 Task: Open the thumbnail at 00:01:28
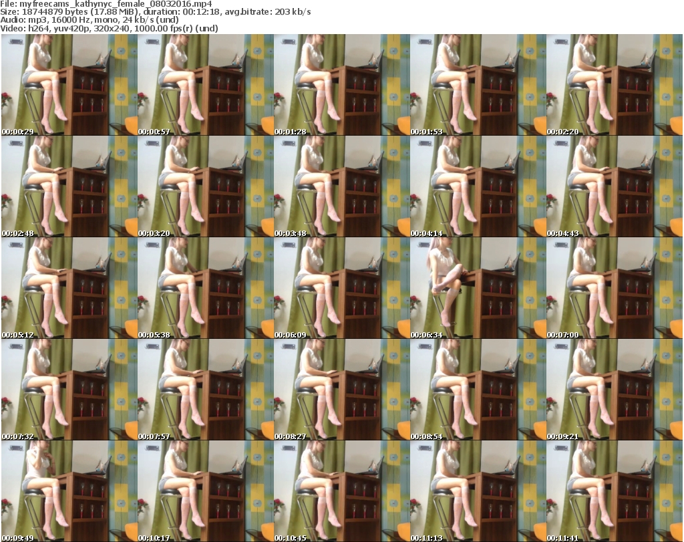click(x=341, y=85)
